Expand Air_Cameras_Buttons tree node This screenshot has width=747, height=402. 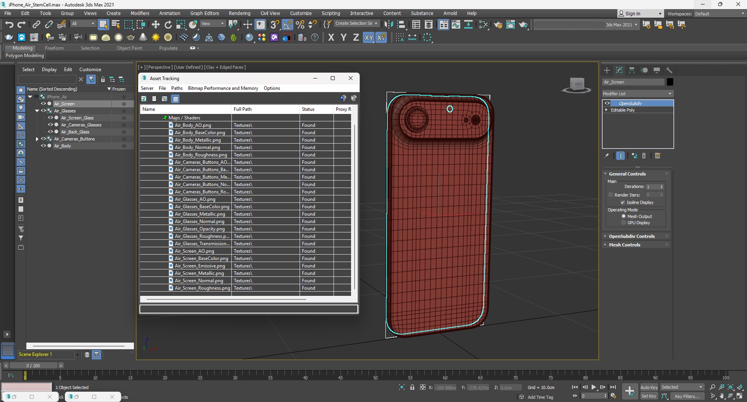(37, 139)
